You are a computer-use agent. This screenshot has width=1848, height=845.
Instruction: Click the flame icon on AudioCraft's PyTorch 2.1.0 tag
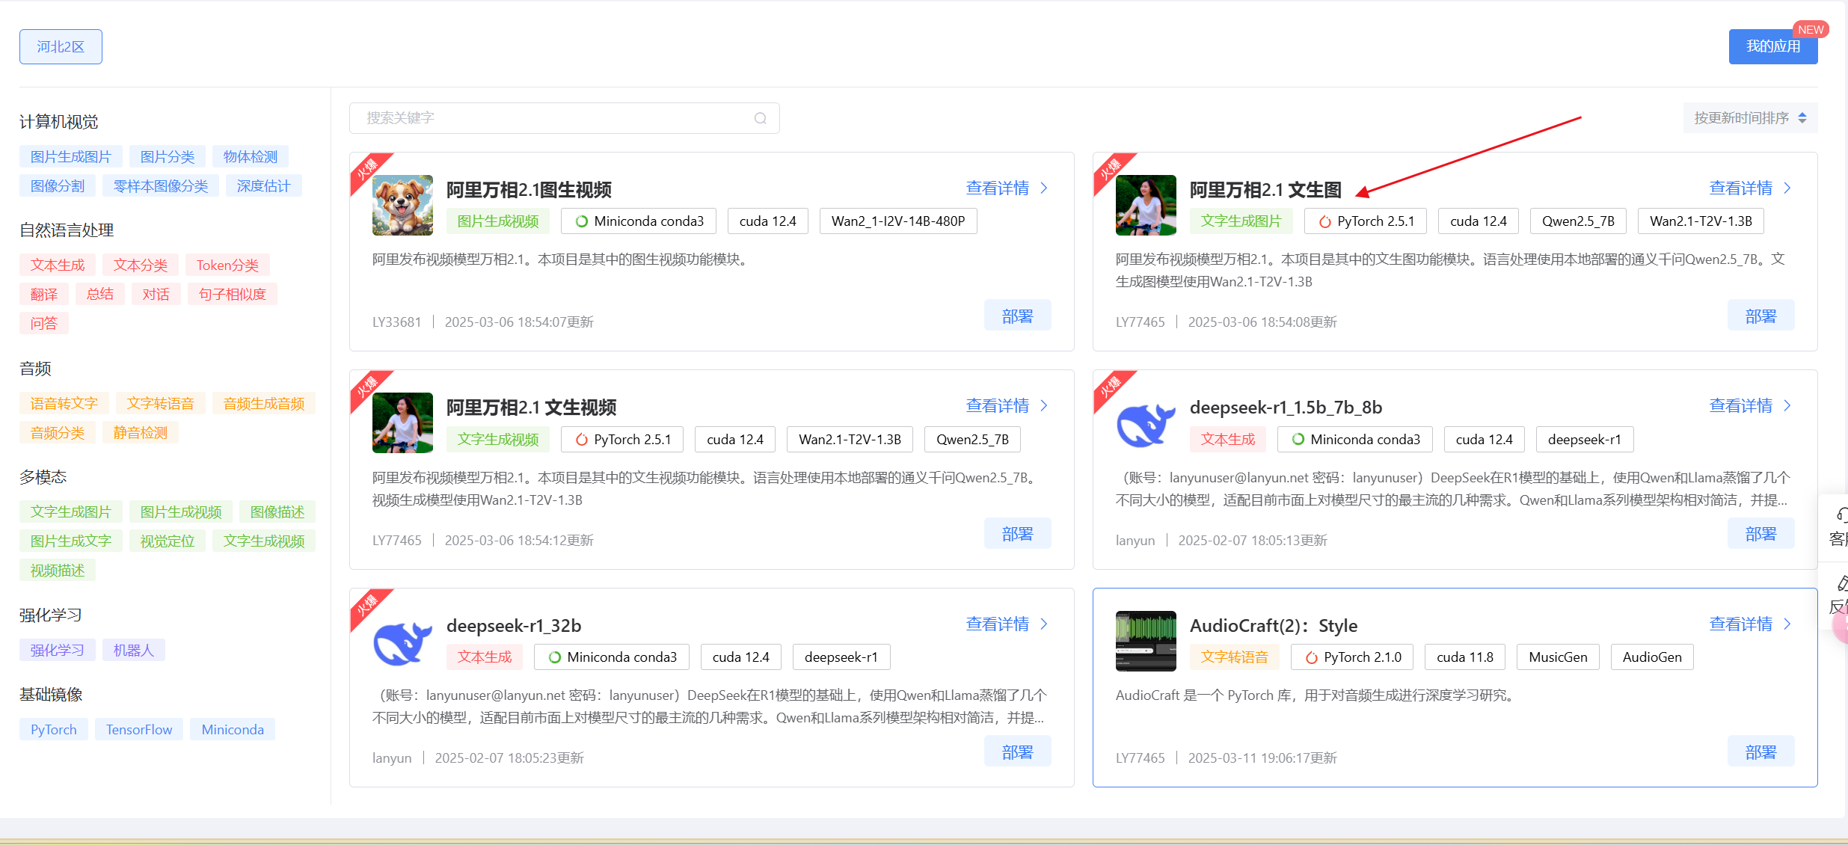pyautogui.click(x=1313, y=657)
